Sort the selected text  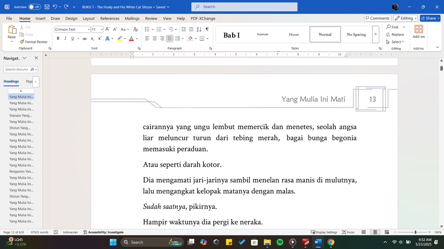[199, 29]
